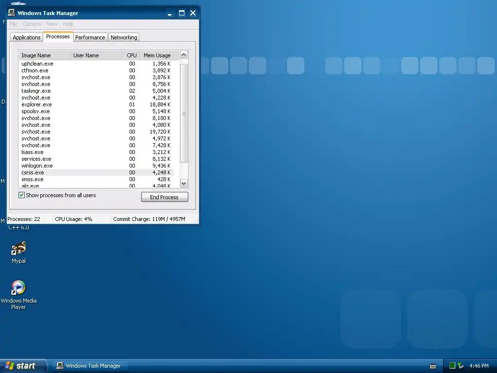Click the CPU Usage: 4% status entry
The width and height of the screenshot is (497, 373).
[x=74, y=219]
